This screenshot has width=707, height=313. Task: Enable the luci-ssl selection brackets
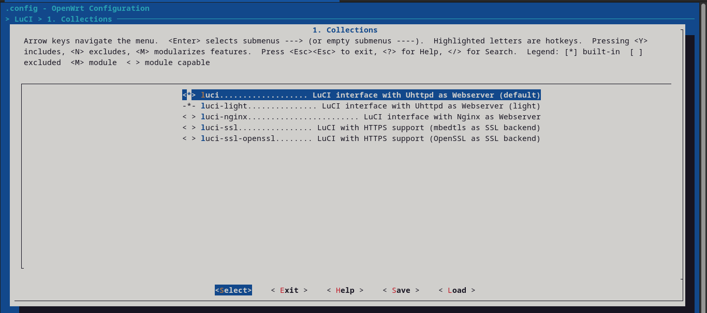pos(189,128)
